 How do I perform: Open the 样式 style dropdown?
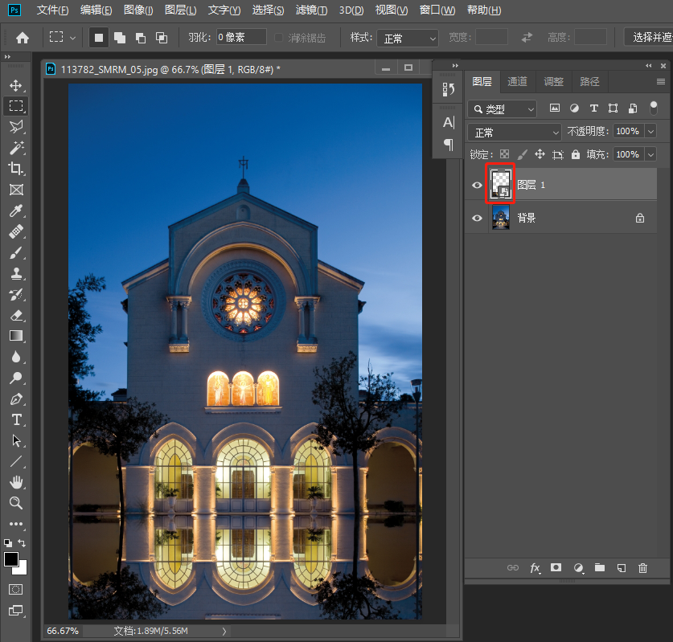click(409, 38)
